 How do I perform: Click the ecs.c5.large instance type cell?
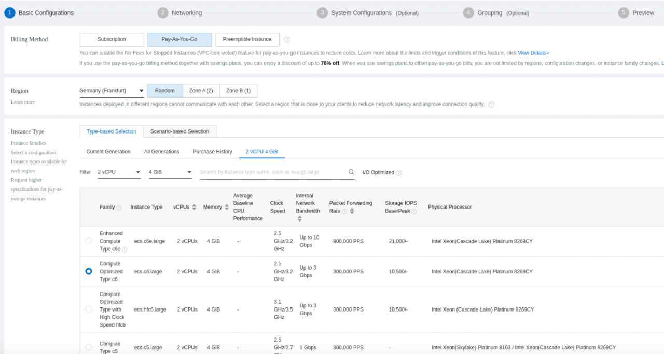pyautogui.click(x=148, y=347)
